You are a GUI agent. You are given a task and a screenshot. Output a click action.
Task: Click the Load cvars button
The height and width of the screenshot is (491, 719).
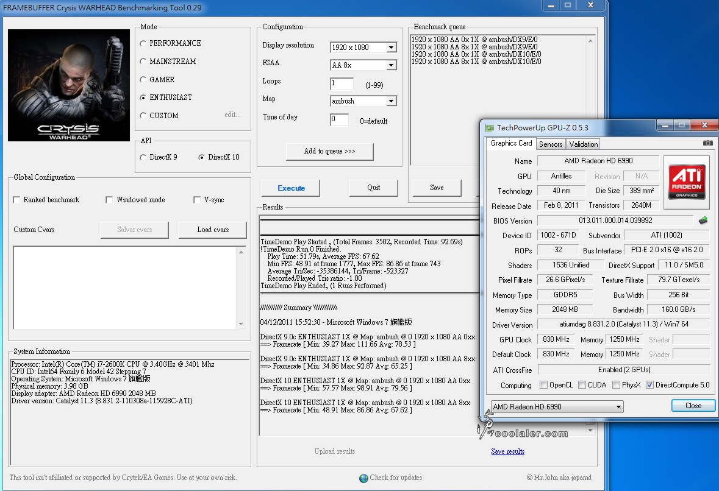[x=213, y=230]
